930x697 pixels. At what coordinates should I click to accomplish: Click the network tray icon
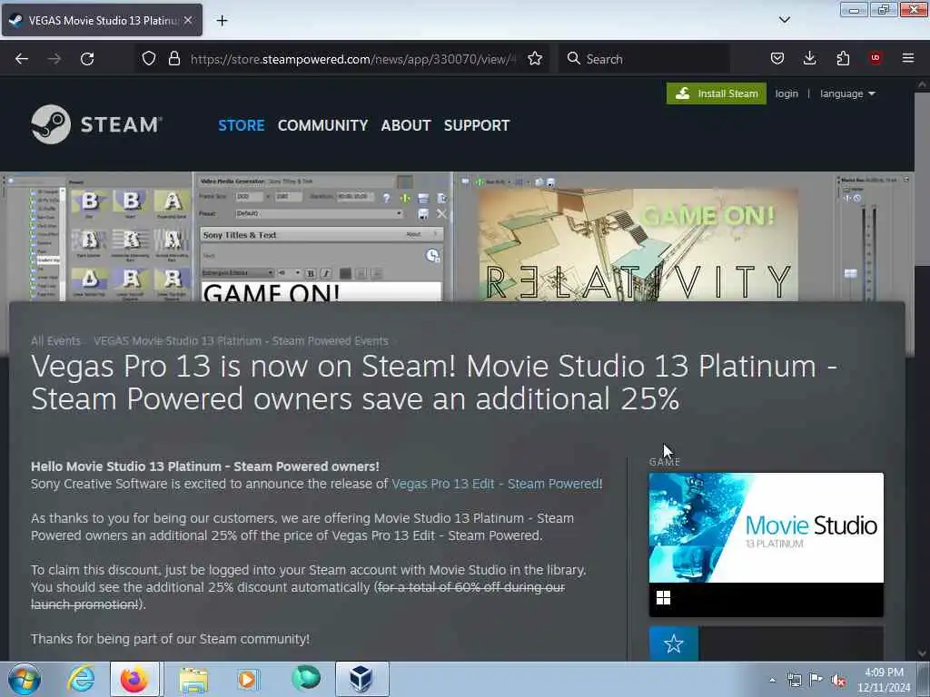click(794, 680)
